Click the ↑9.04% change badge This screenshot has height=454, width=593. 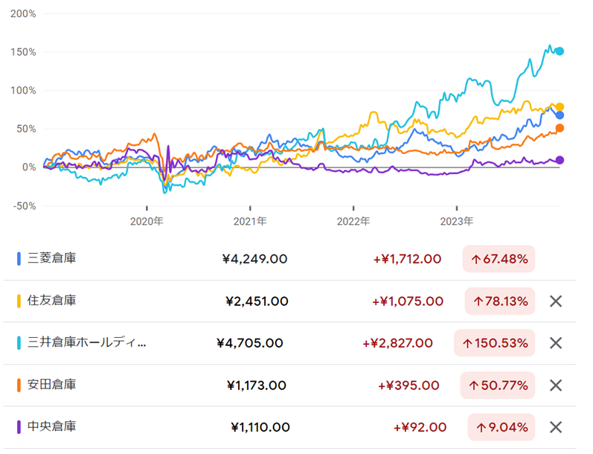coord(501,427)
